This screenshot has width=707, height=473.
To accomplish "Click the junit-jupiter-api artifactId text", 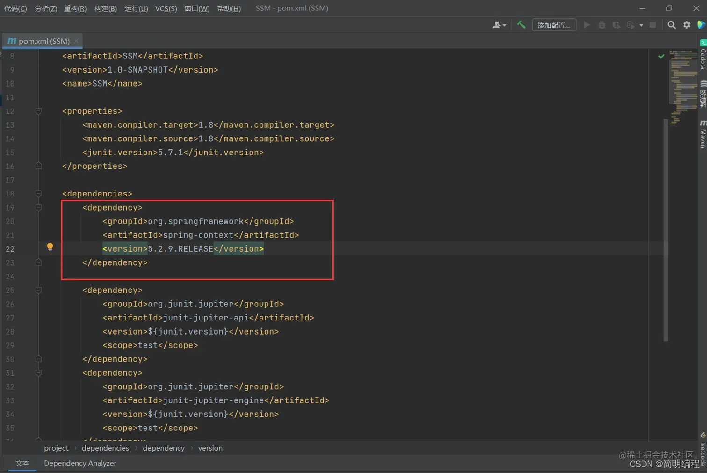I will [x=206, y=318].
